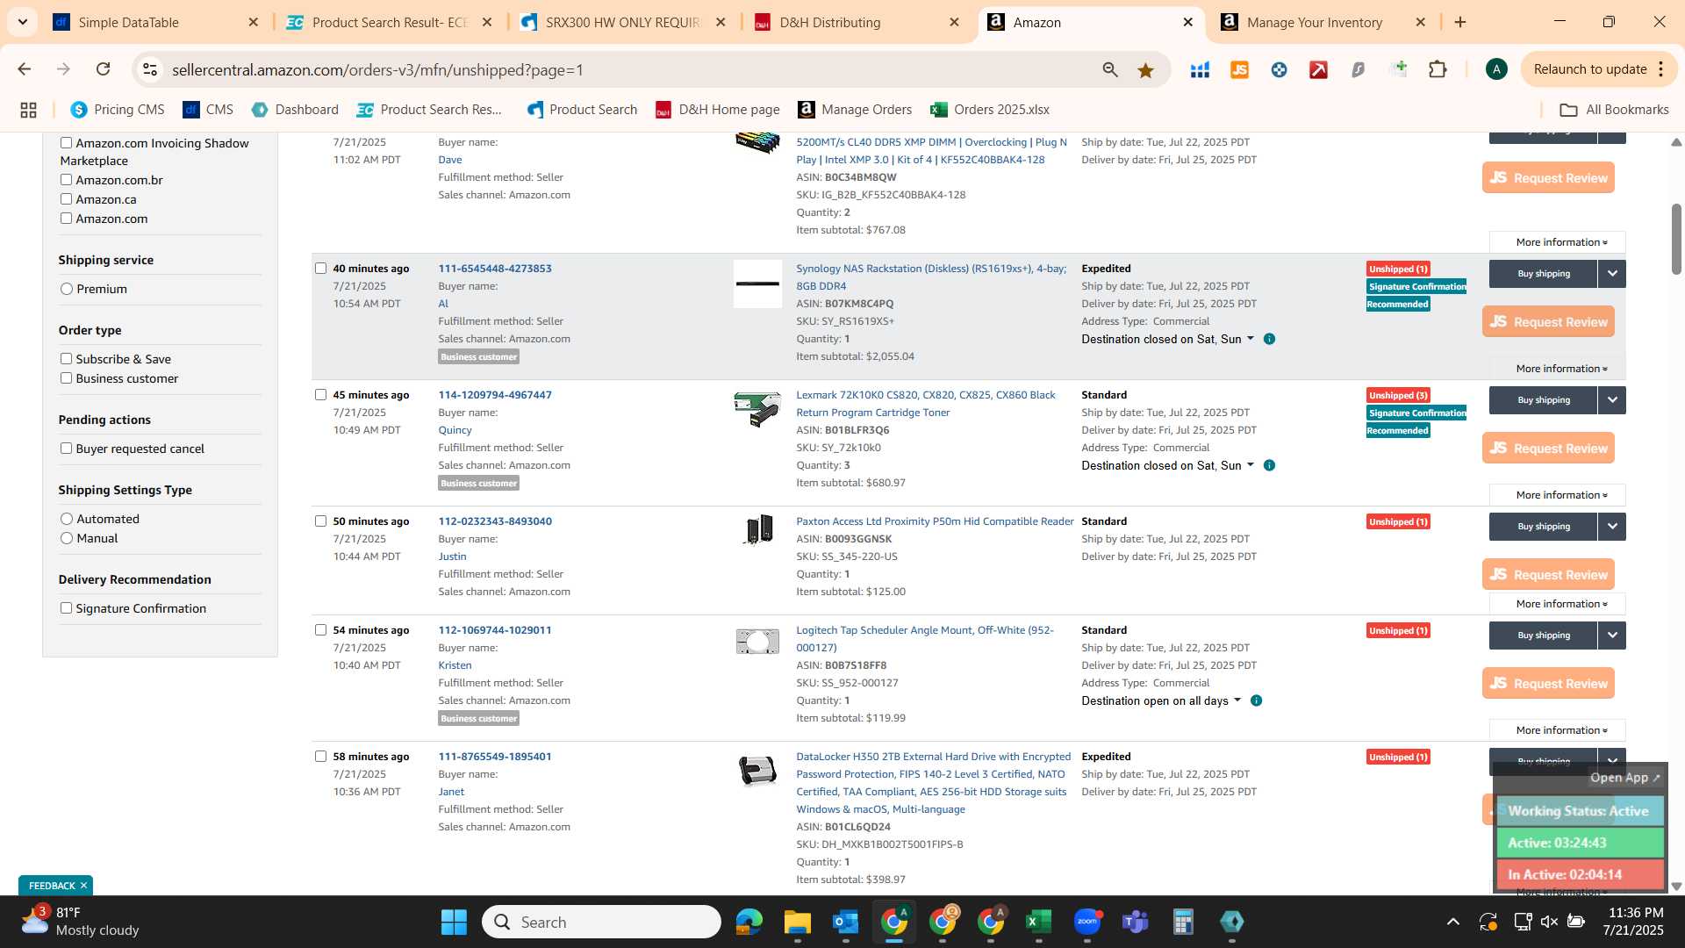Open Microsoft Edge from taskbar
Viewport: 1685px width, 948px height.
(x=749, y=922)
